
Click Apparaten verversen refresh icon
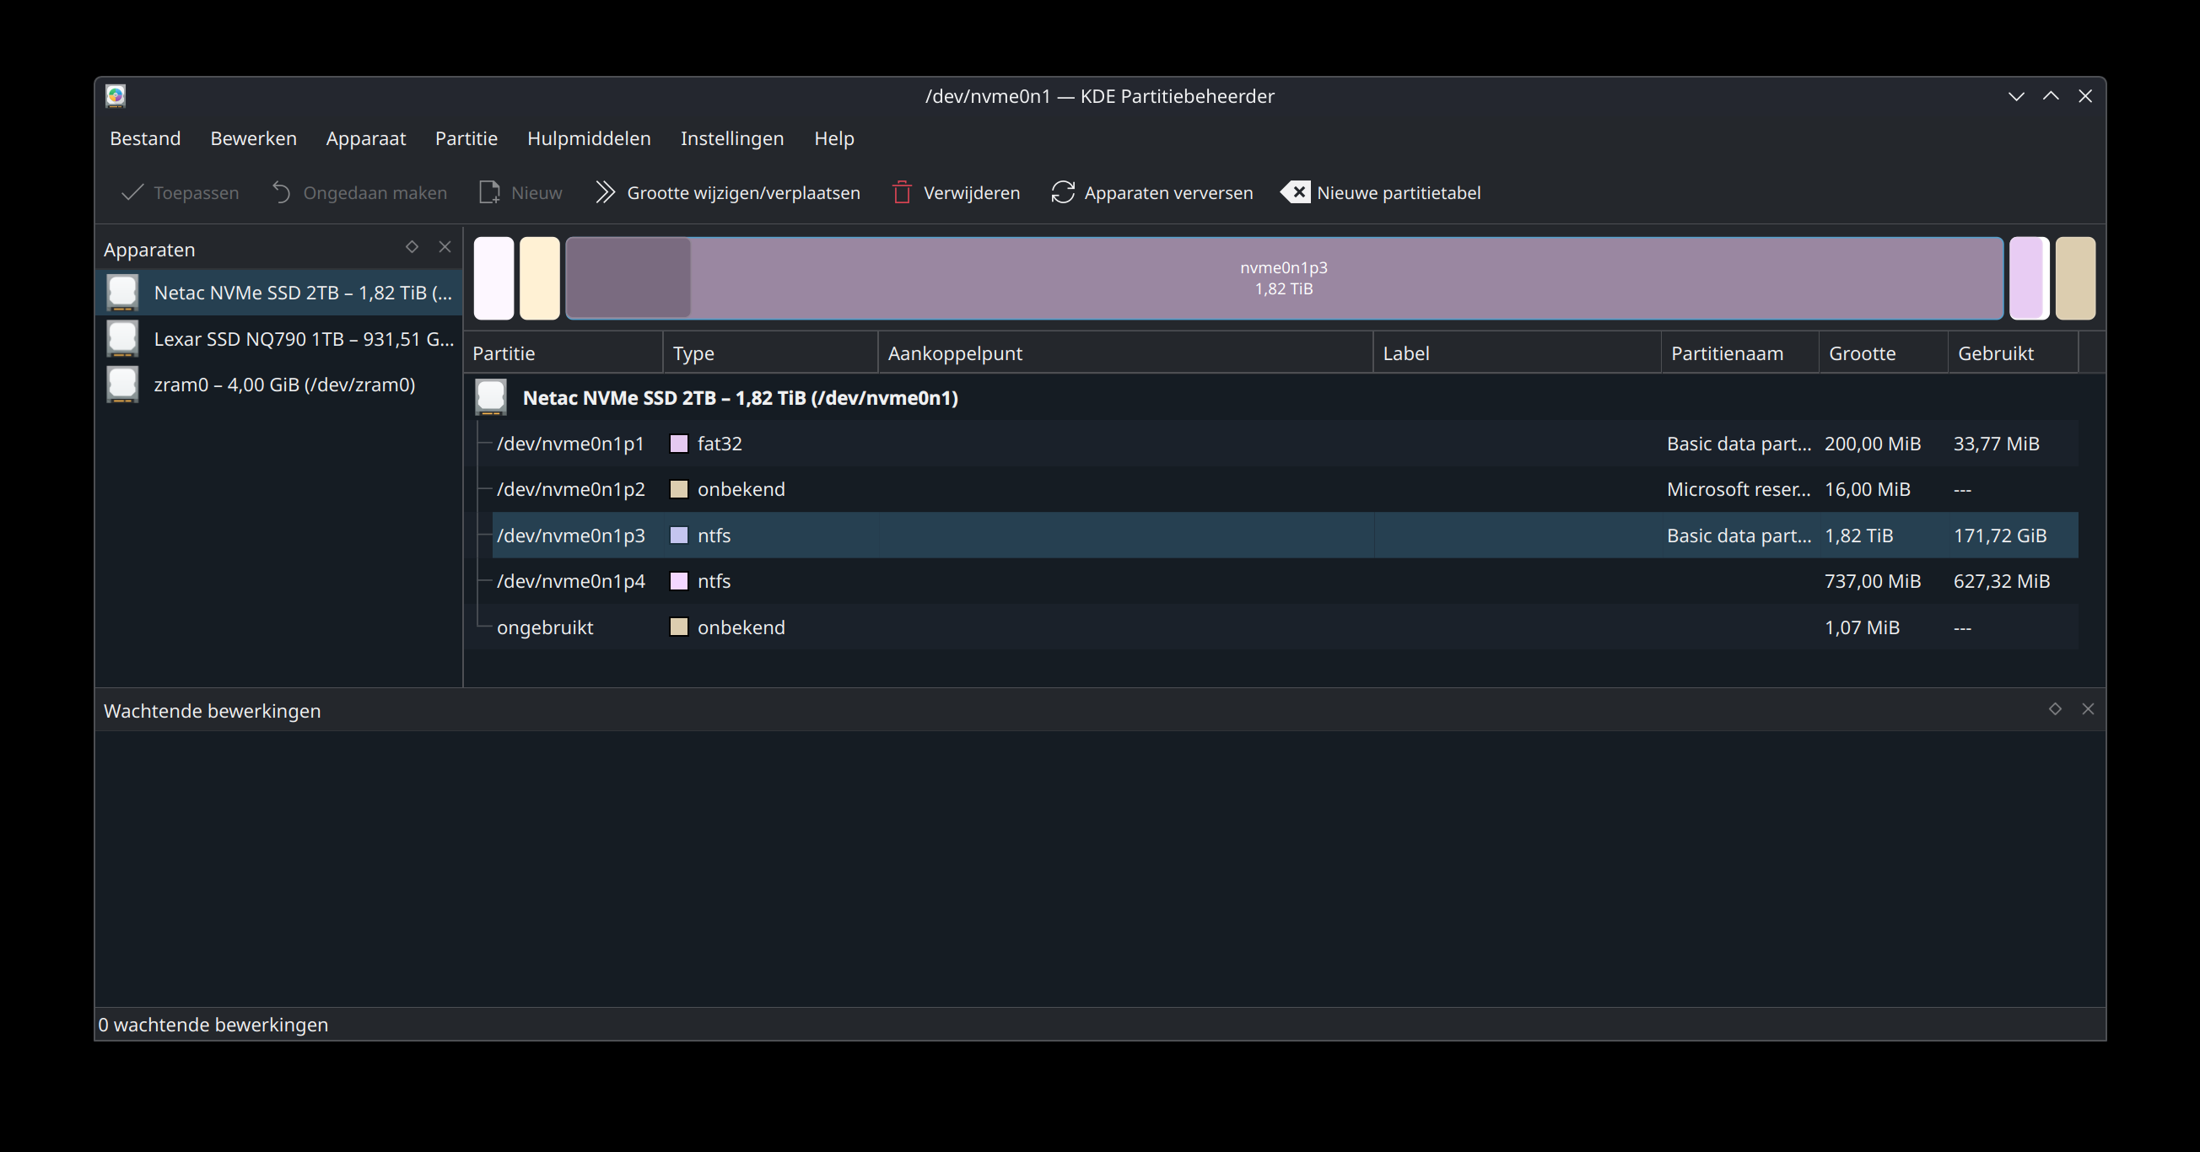1062,192
